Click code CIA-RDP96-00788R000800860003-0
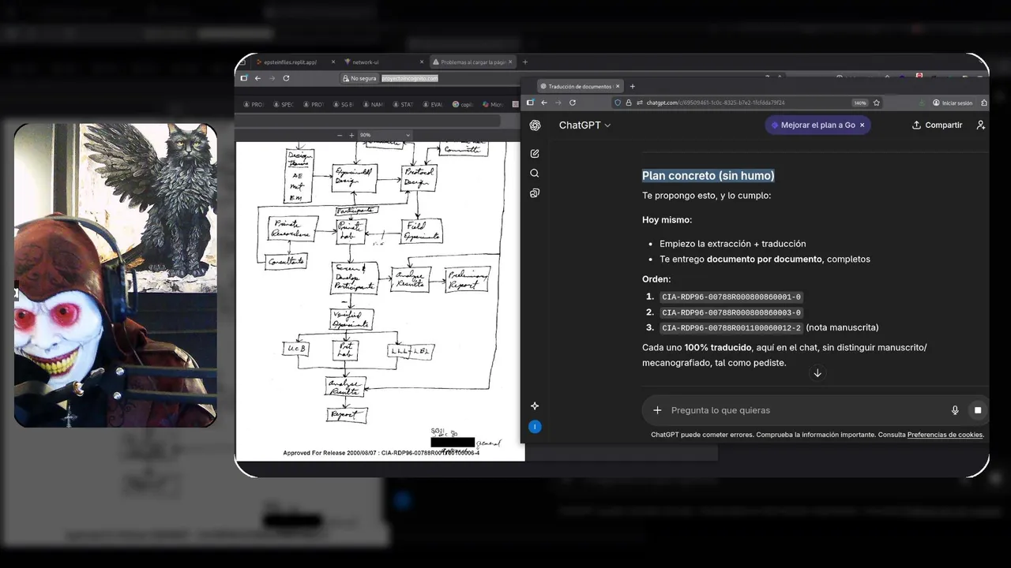The height and width of the screenshot is (568, 1011). (x=731, y=312)
